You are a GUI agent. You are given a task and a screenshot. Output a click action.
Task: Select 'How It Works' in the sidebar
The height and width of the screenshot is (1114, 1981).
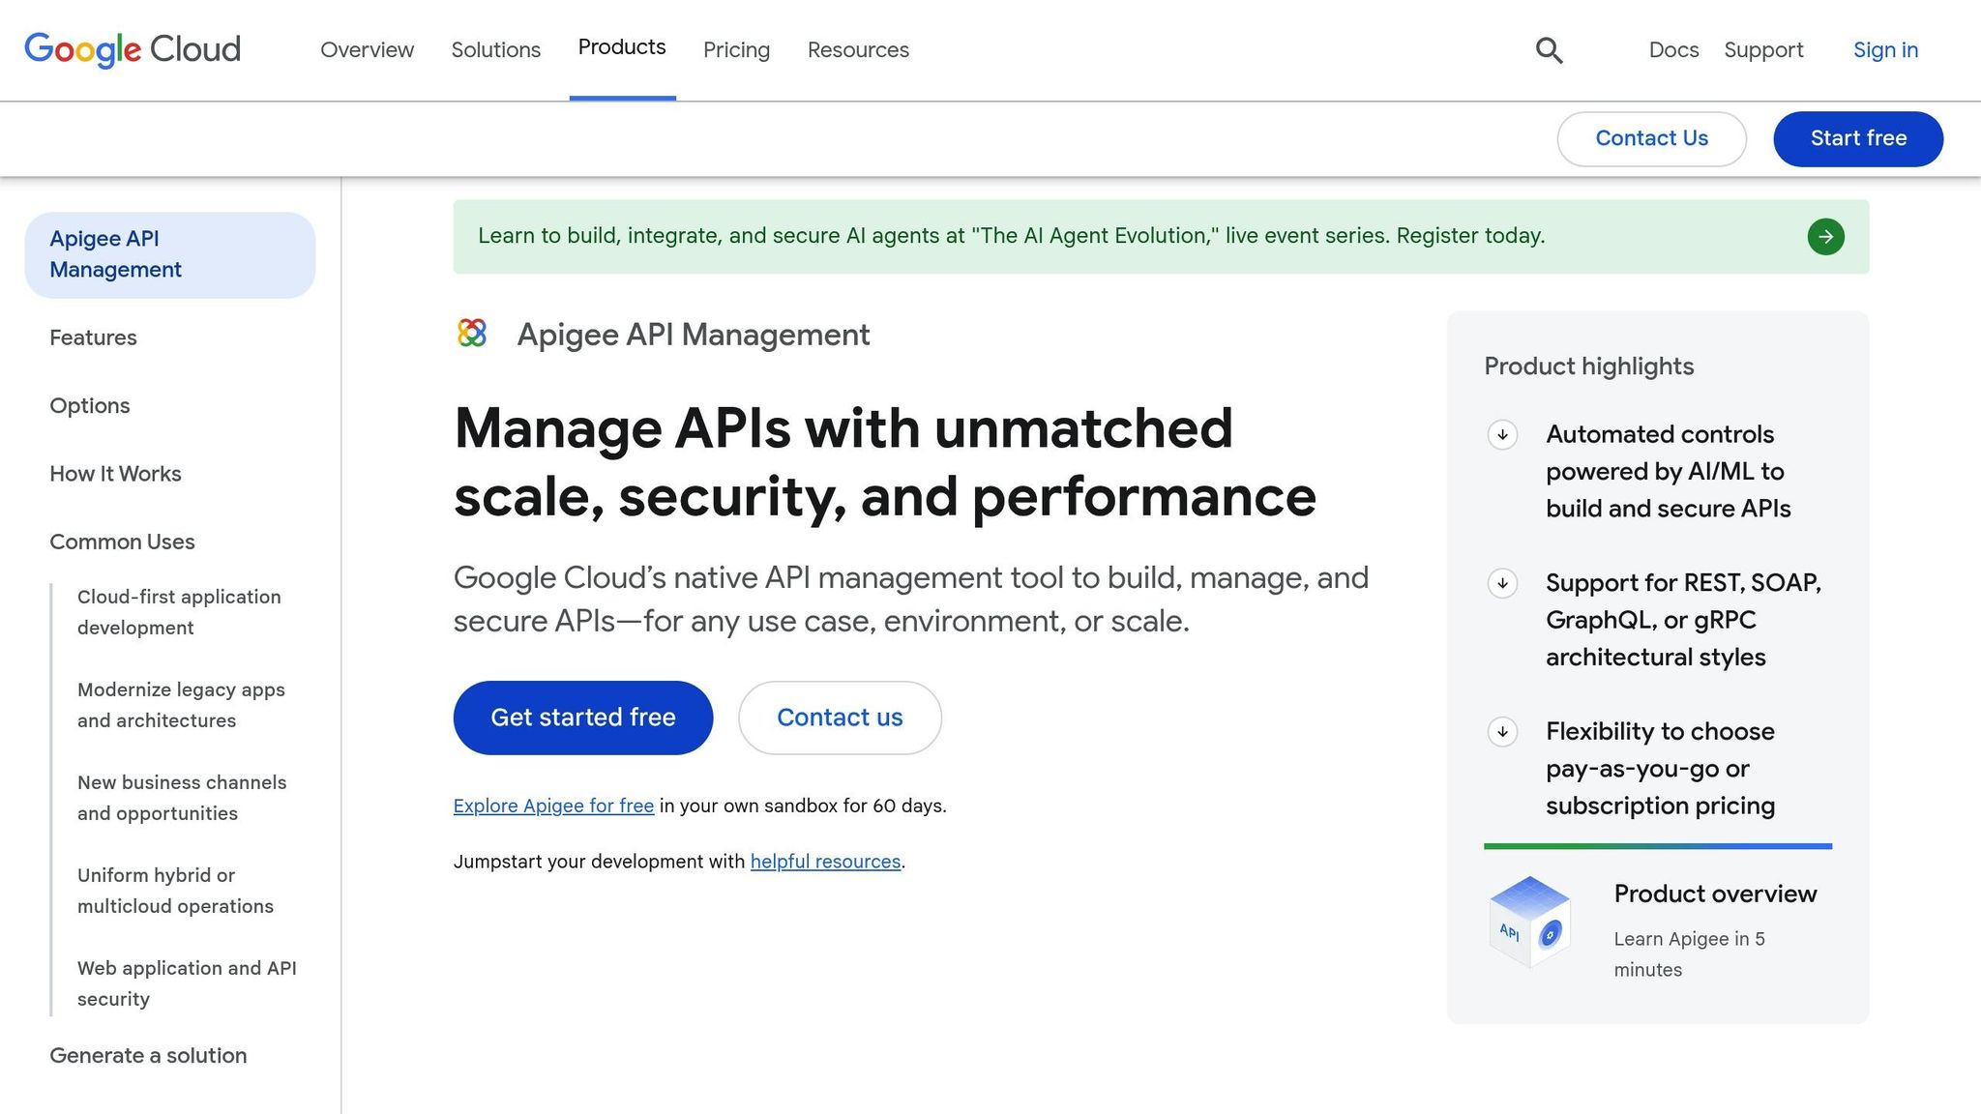[115, 474]
